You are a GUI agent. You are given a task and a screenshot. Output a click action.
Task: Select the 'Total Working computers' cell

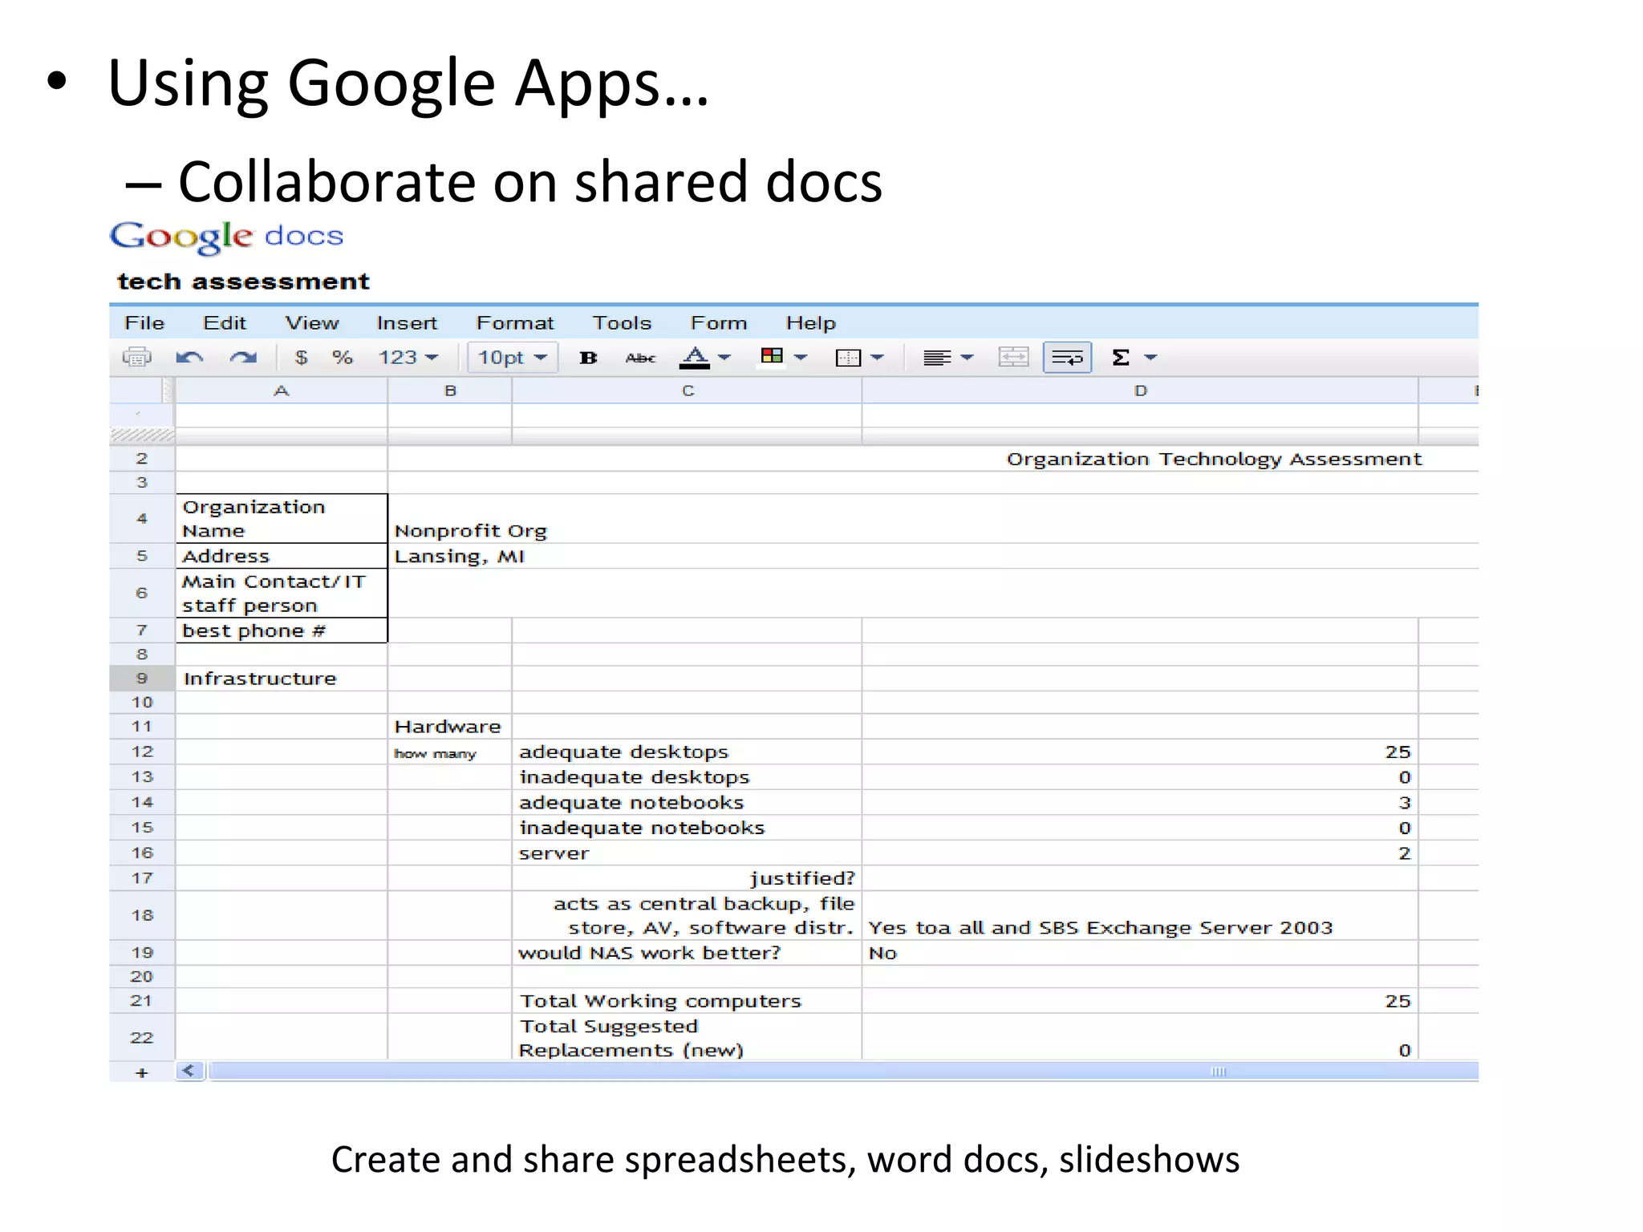(687, 1000)
